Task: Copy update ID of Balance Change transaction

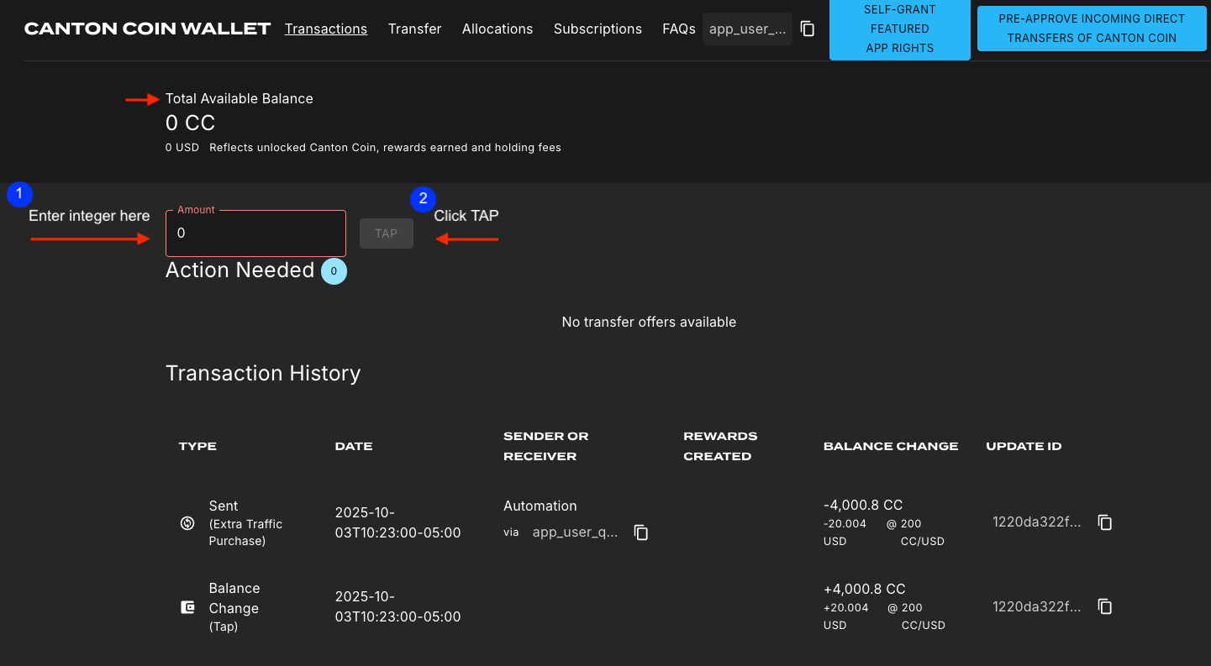Action: (x=1105, y=606)
